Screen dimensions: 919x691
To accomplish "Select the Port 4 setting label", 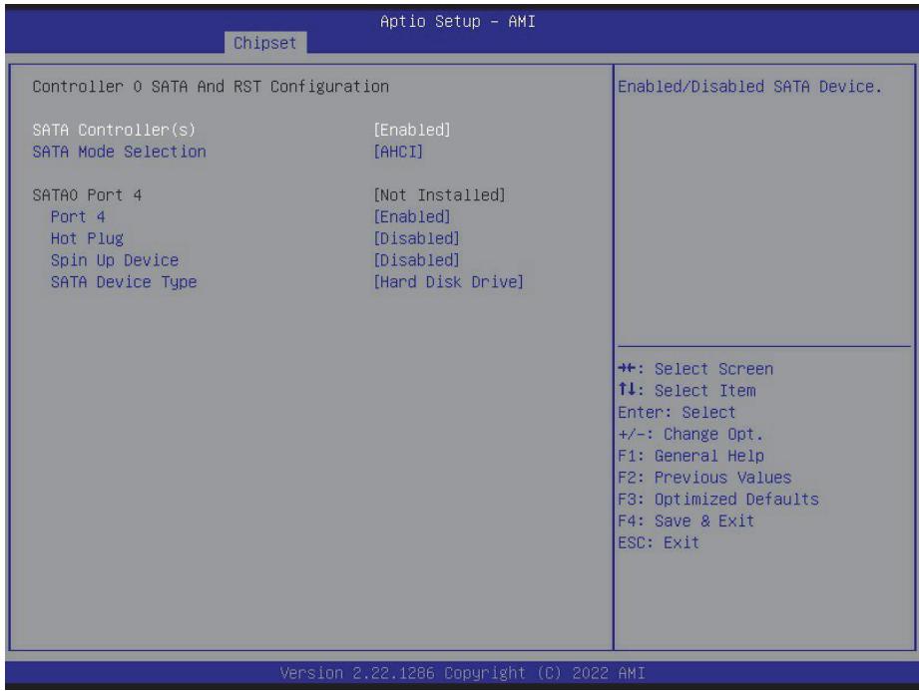I will (78, 216).
